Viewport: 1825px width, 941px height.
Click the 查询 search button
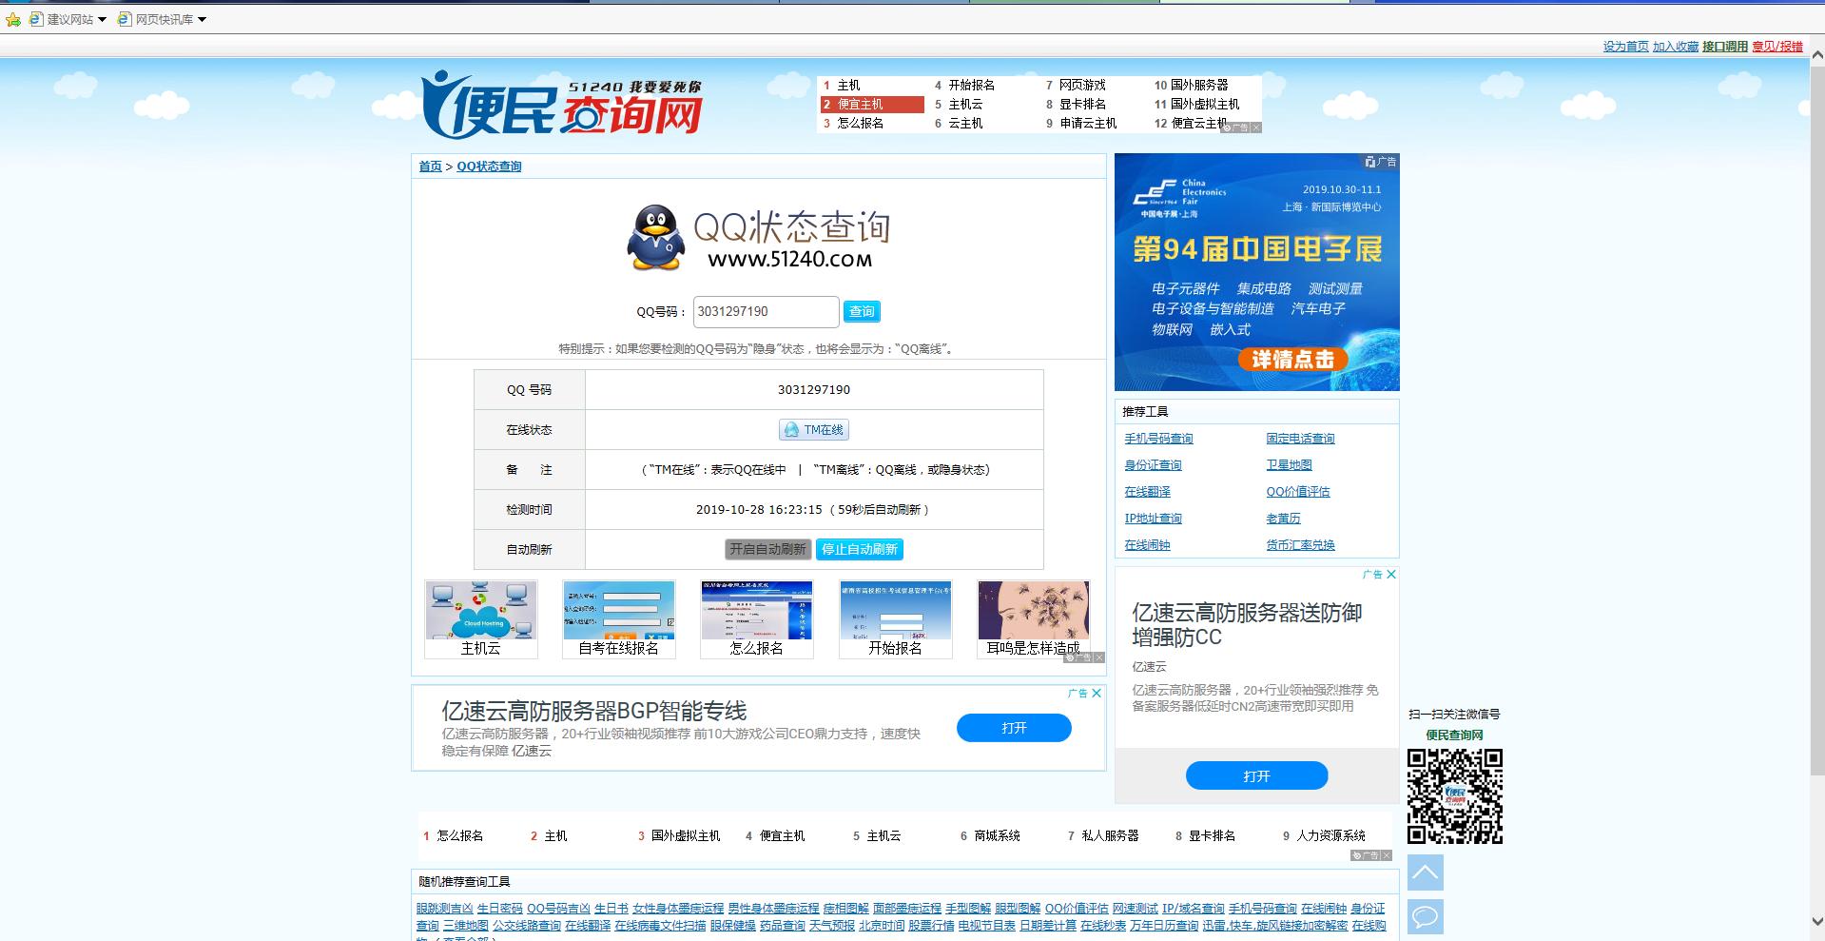pos(862,312)
